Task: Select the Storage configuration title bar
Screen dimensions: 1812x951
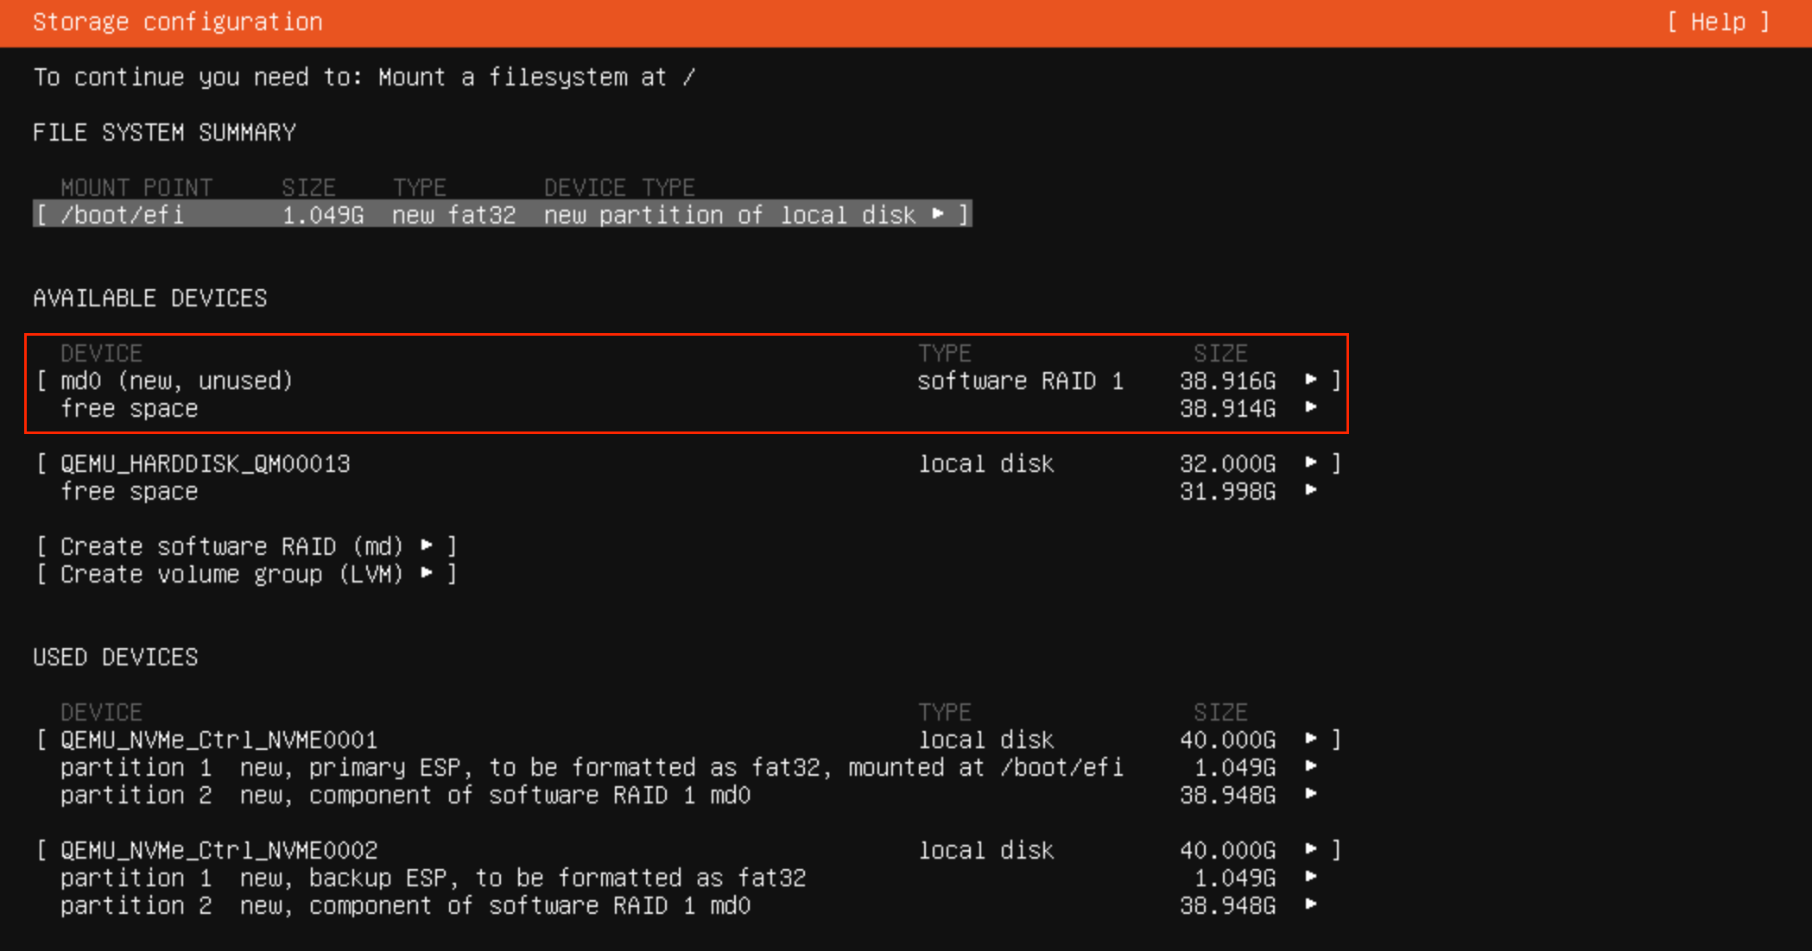Action: pos(177,22)
